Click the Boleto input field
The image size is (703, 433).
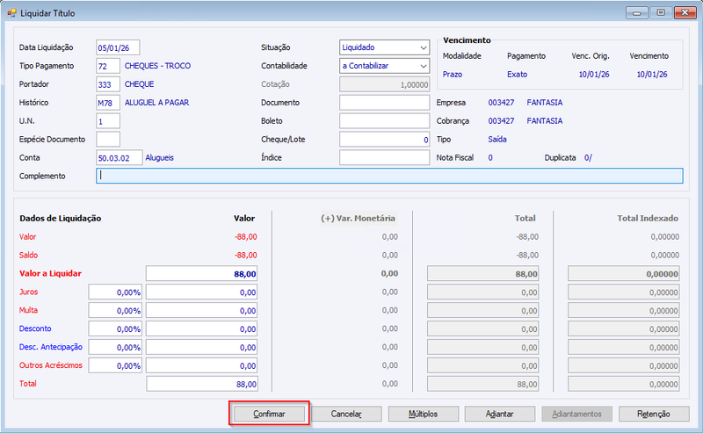click(384, 121)
